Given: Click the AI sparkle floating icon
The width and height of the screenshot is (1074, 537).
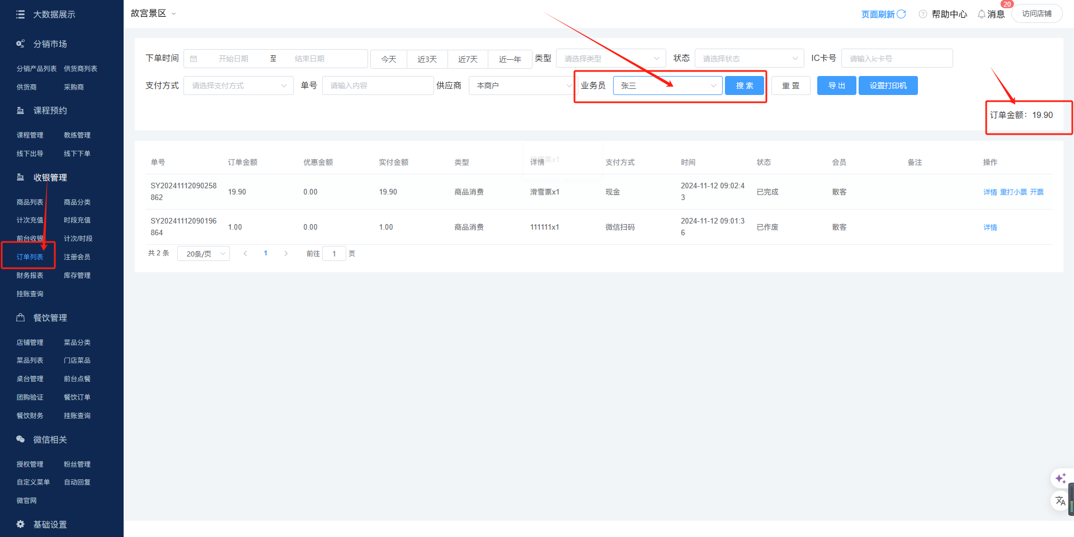Looking at the screenshot, I should tap(1060, 478).
